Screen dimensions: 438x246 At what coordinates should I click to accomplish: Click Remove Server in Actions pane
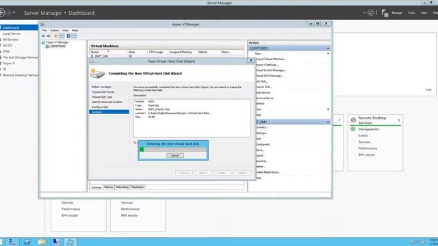click(265, 98)
